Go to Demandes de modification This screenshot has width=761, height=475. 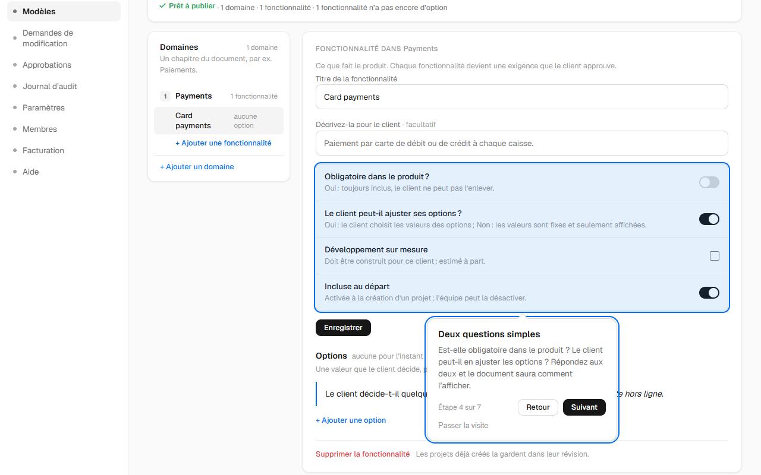tap(64, 38)
